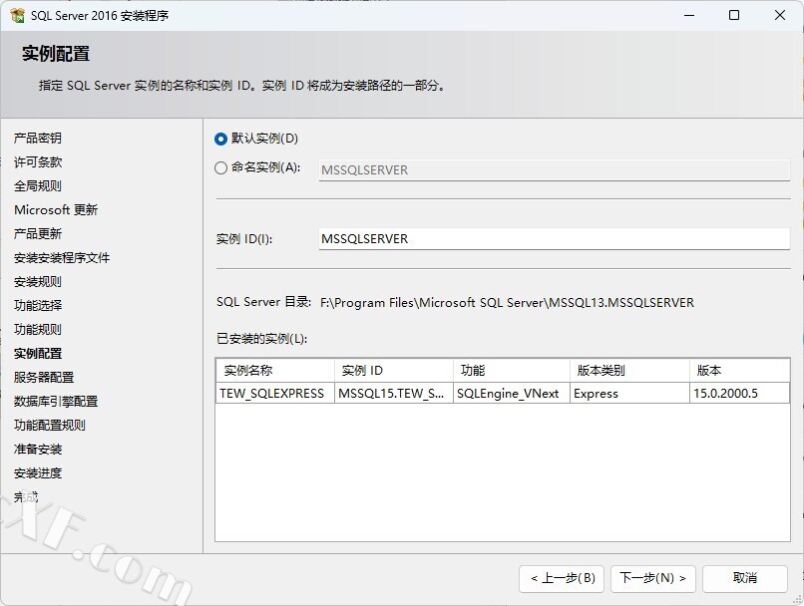Select the 数据库引擎配置 step in sidebar
This screenshot has height=606, width=804.
pos(56,401)
